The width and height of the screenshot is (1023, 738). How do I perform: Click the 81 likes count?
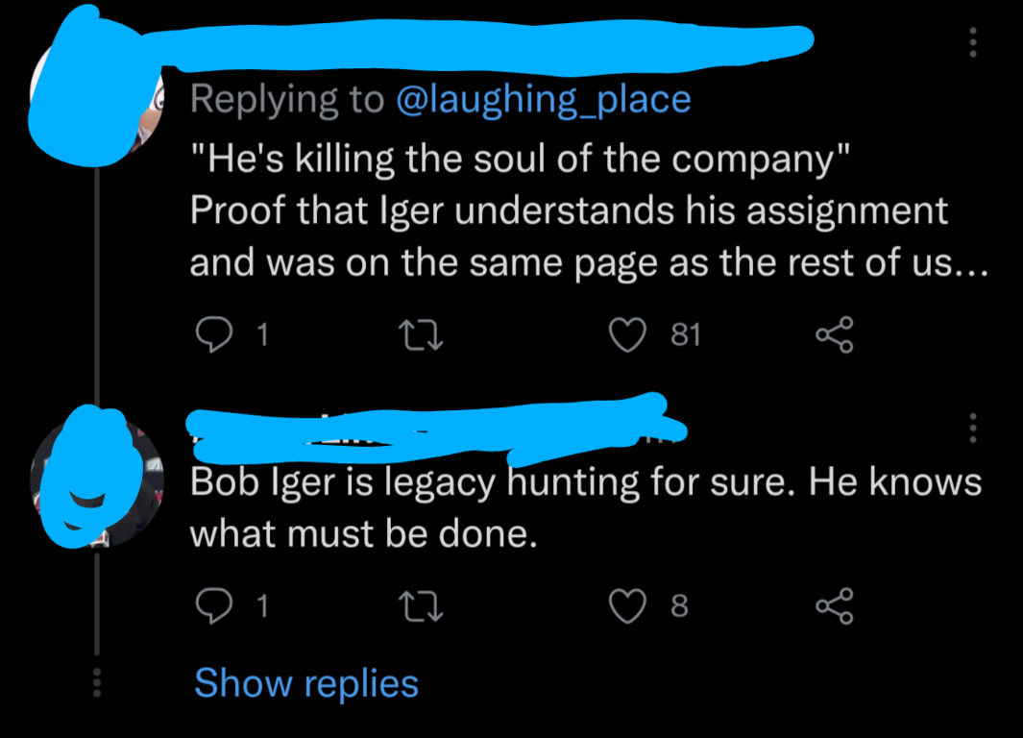pos(686,334)
